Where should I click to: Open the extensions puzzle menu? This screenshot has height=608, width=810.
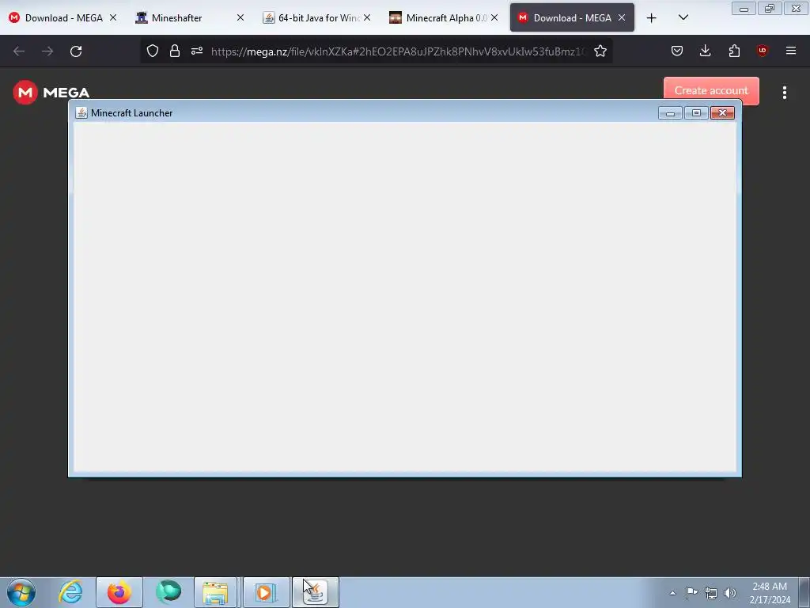coord(734,51)
